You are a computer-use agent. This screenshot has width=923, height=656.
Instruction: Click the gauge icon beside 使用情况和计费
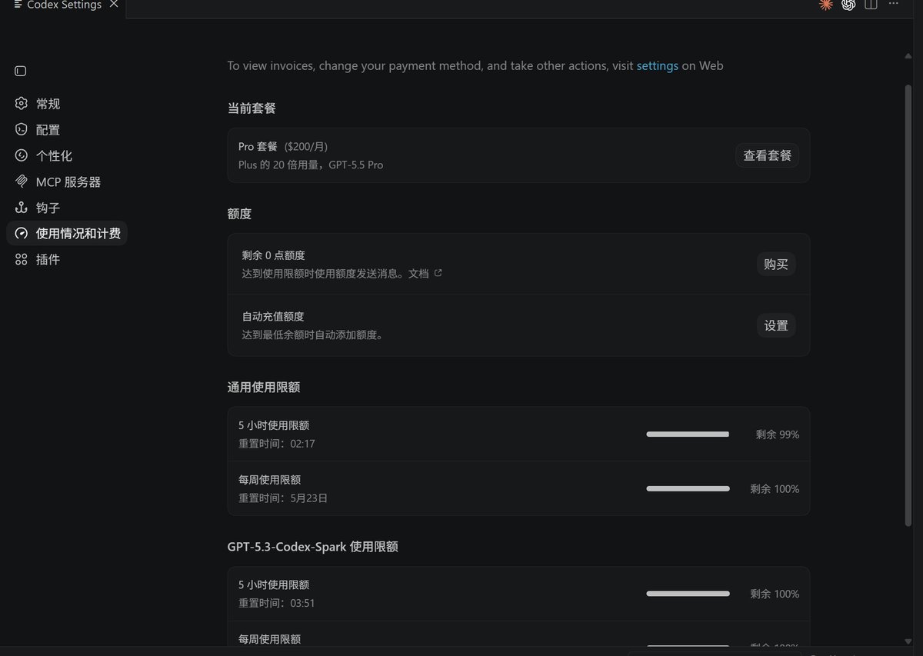(x=22, y=233)
